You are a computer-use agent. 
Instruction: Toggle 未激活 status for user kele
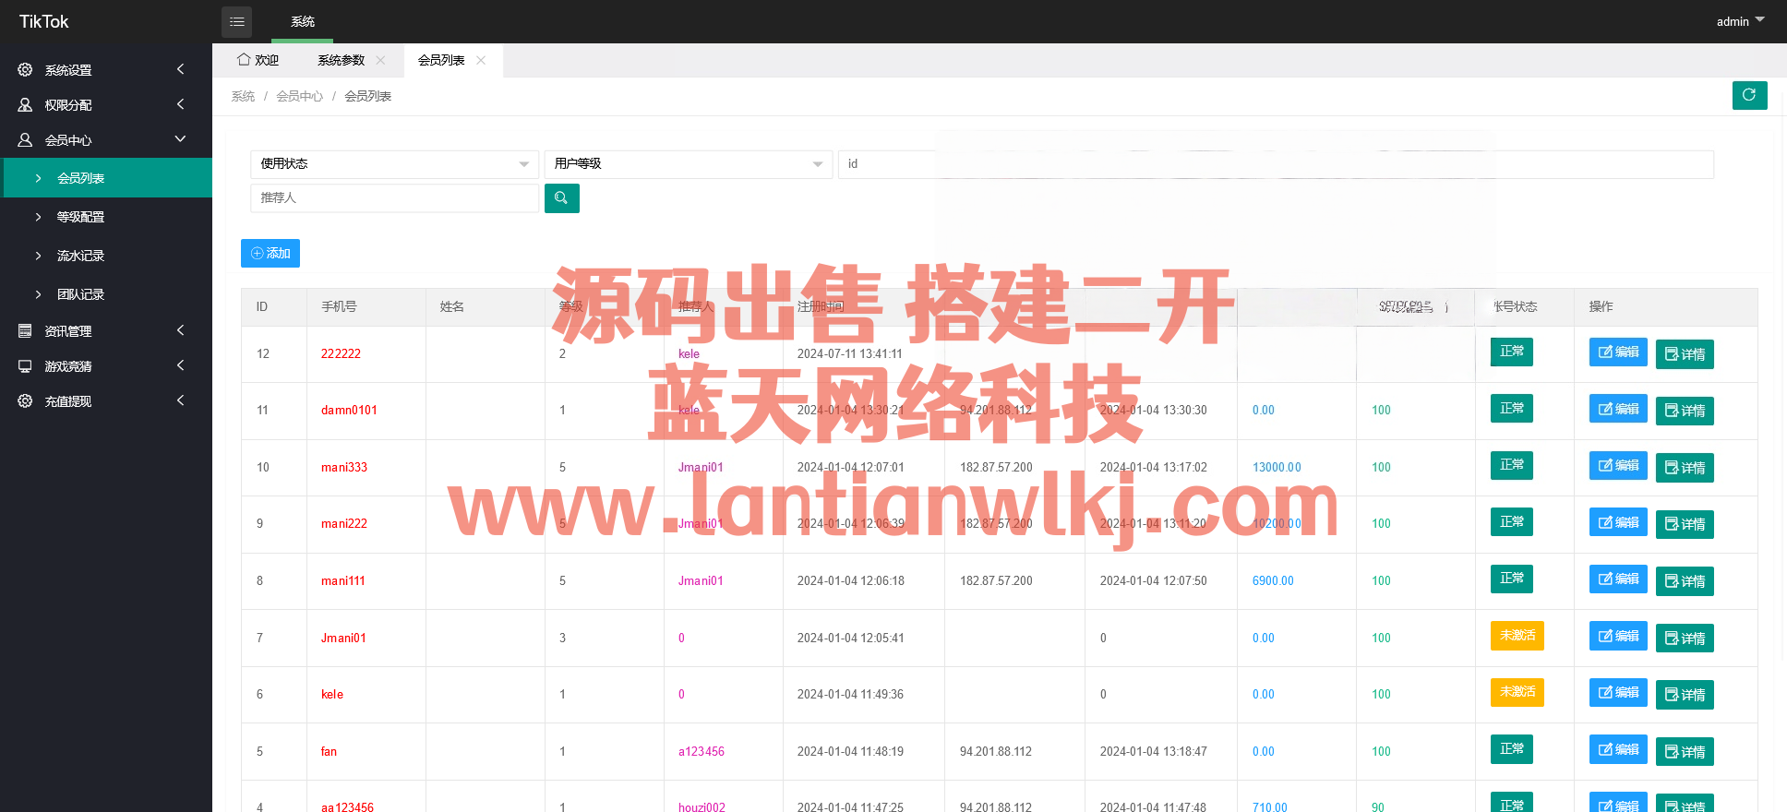pos(1517,692)
